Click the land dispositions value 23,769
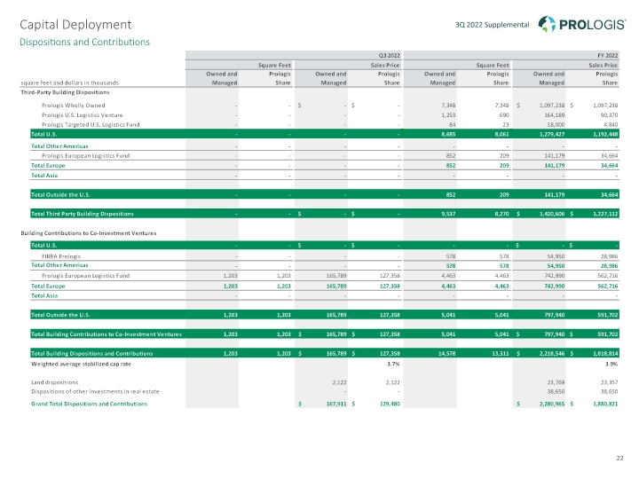Viewport: 639px width, 479px height. (556, 382)
